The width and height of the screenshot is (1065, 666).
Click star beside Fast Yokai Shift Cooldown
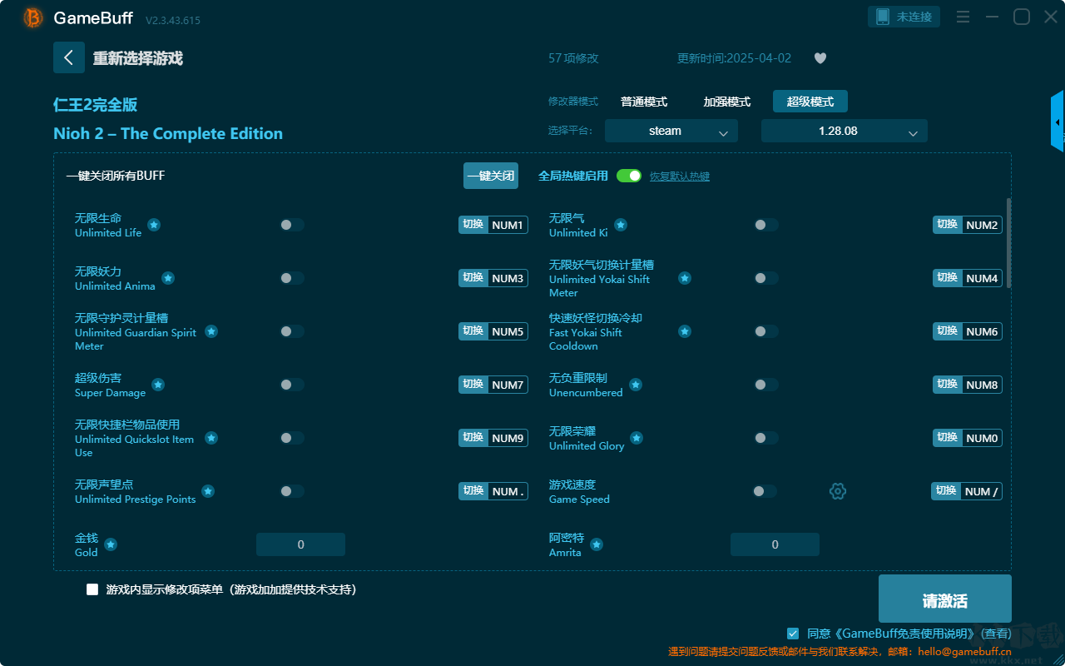(x=685, y=331)
